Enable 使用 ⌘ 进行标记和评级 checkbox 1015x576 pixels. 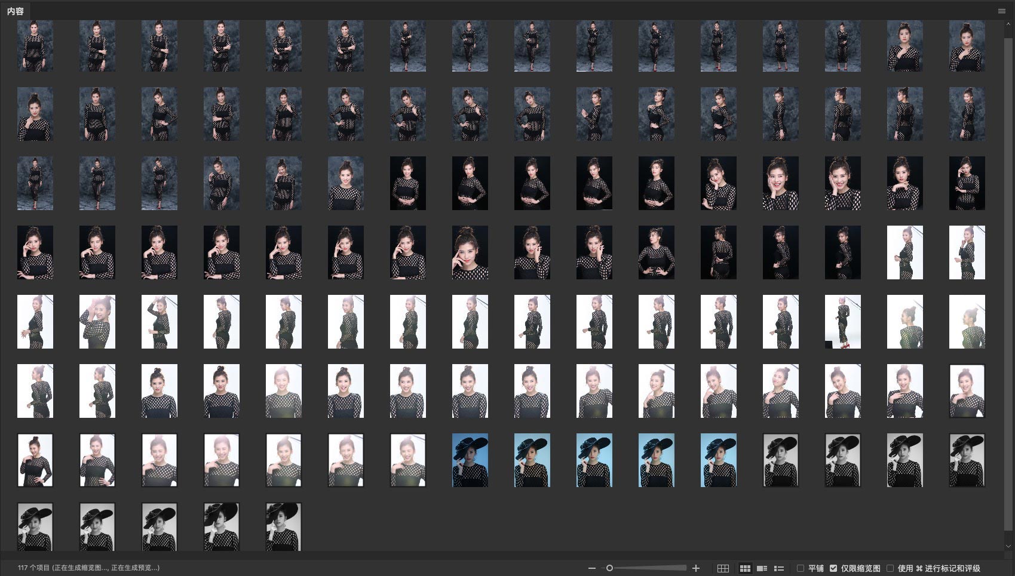point(890,568)
